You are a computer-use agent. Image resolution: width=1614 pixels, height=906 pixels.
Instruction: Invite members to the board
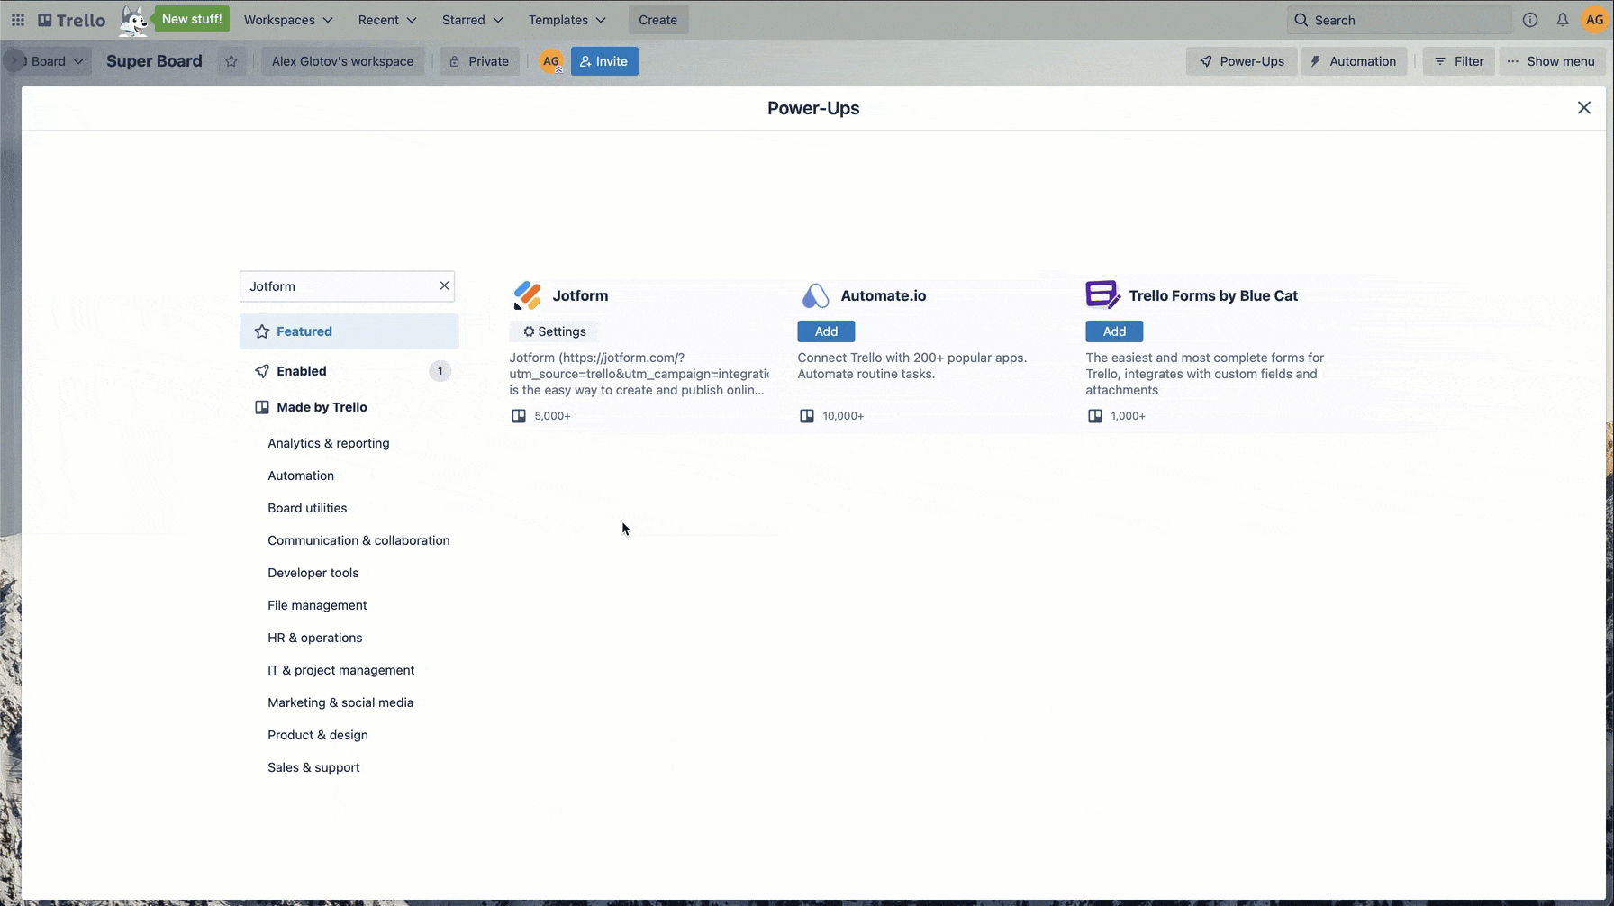[x=604, y=61]
